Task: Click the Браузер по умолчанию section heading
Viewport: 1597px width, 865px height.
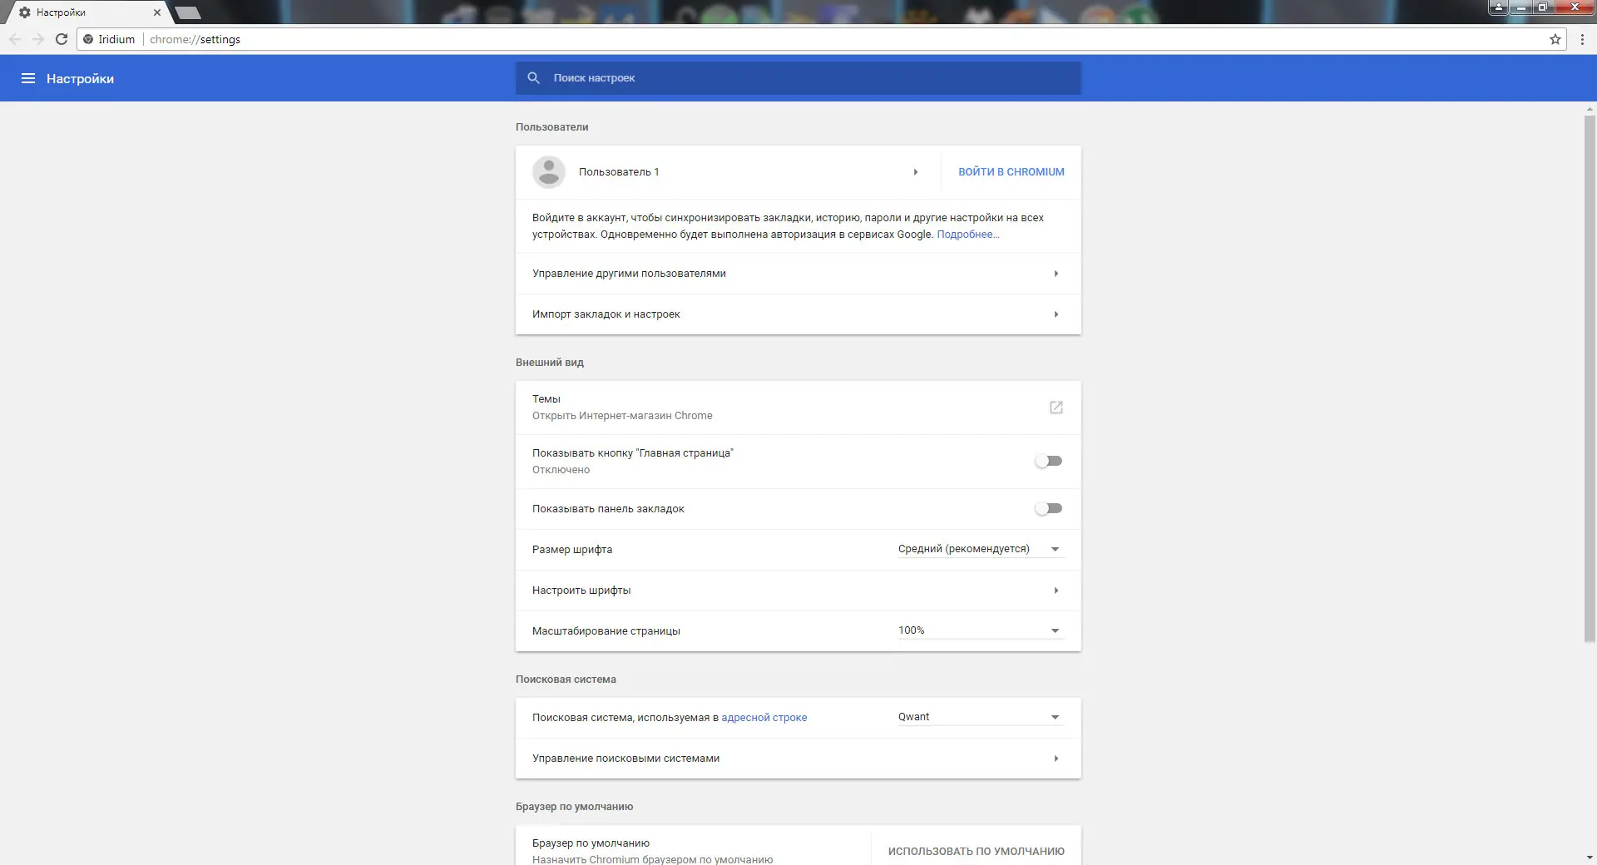Action: [x=574, y=807]
